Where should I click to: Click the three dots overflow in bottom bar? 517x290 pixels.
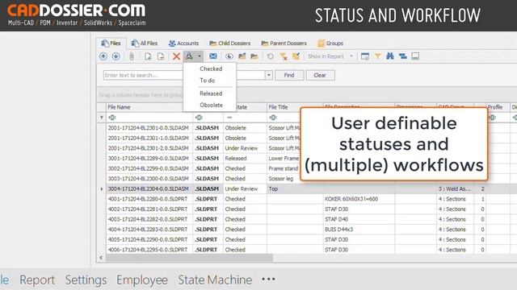[268, 280]
